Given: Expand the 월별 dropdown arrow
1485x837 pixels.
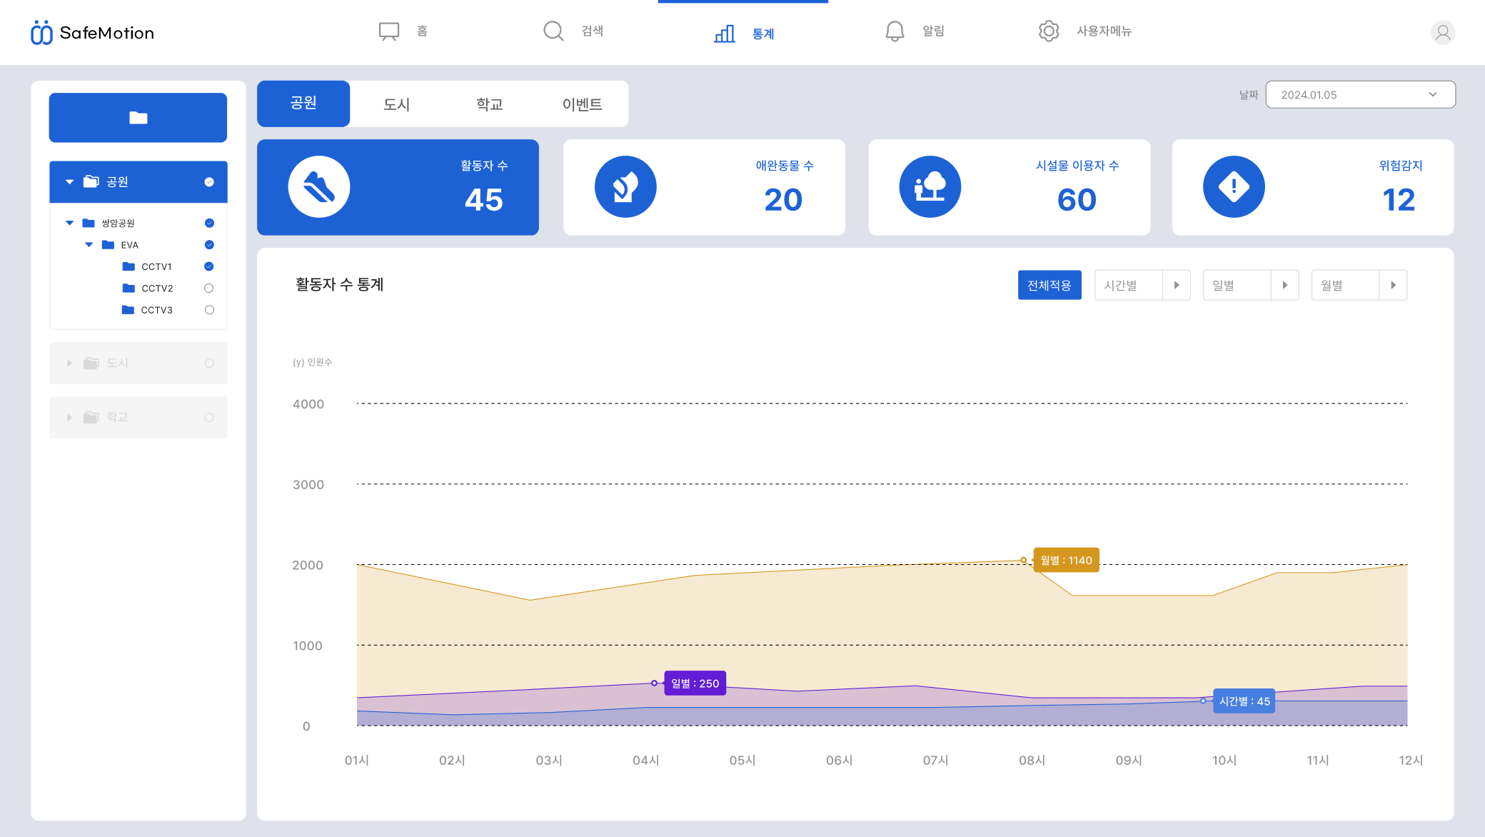Looking at the screenshot, I should coord(1394,285).
